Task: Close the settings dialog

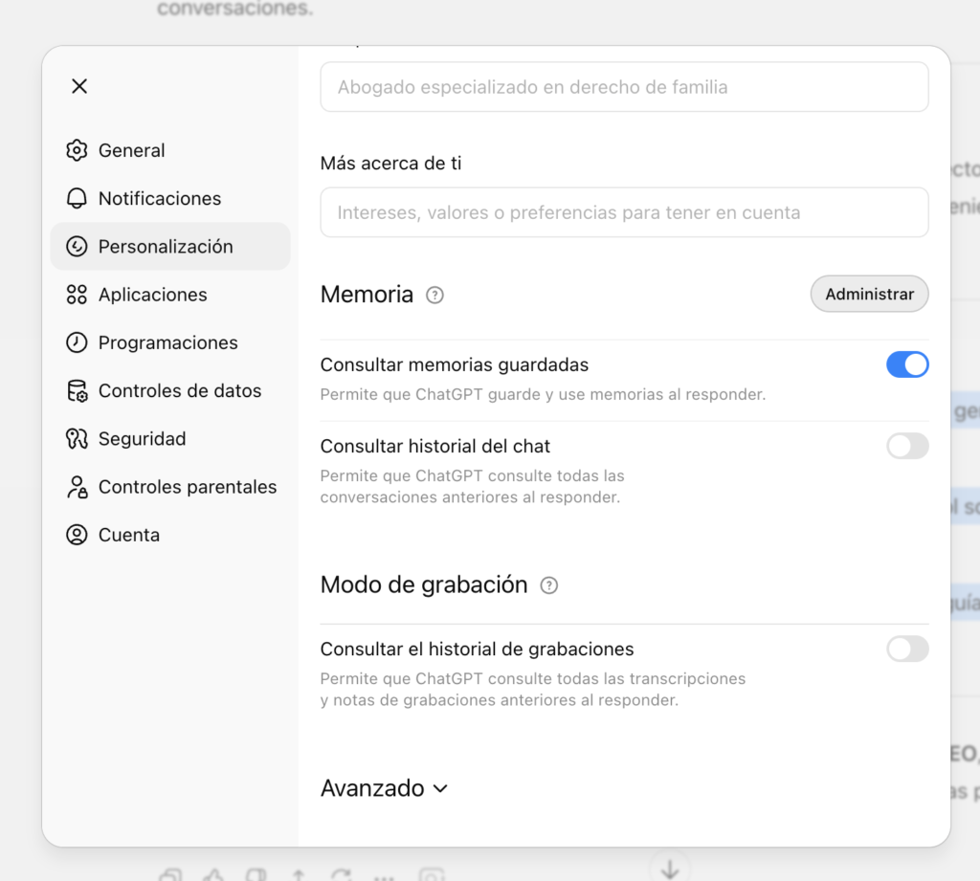Action: click(x=79, y=86)
